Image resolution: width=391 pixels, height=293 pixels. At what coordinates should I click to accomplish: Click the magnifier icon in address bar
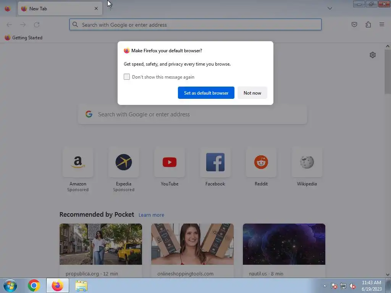click(x=75, y=24)
